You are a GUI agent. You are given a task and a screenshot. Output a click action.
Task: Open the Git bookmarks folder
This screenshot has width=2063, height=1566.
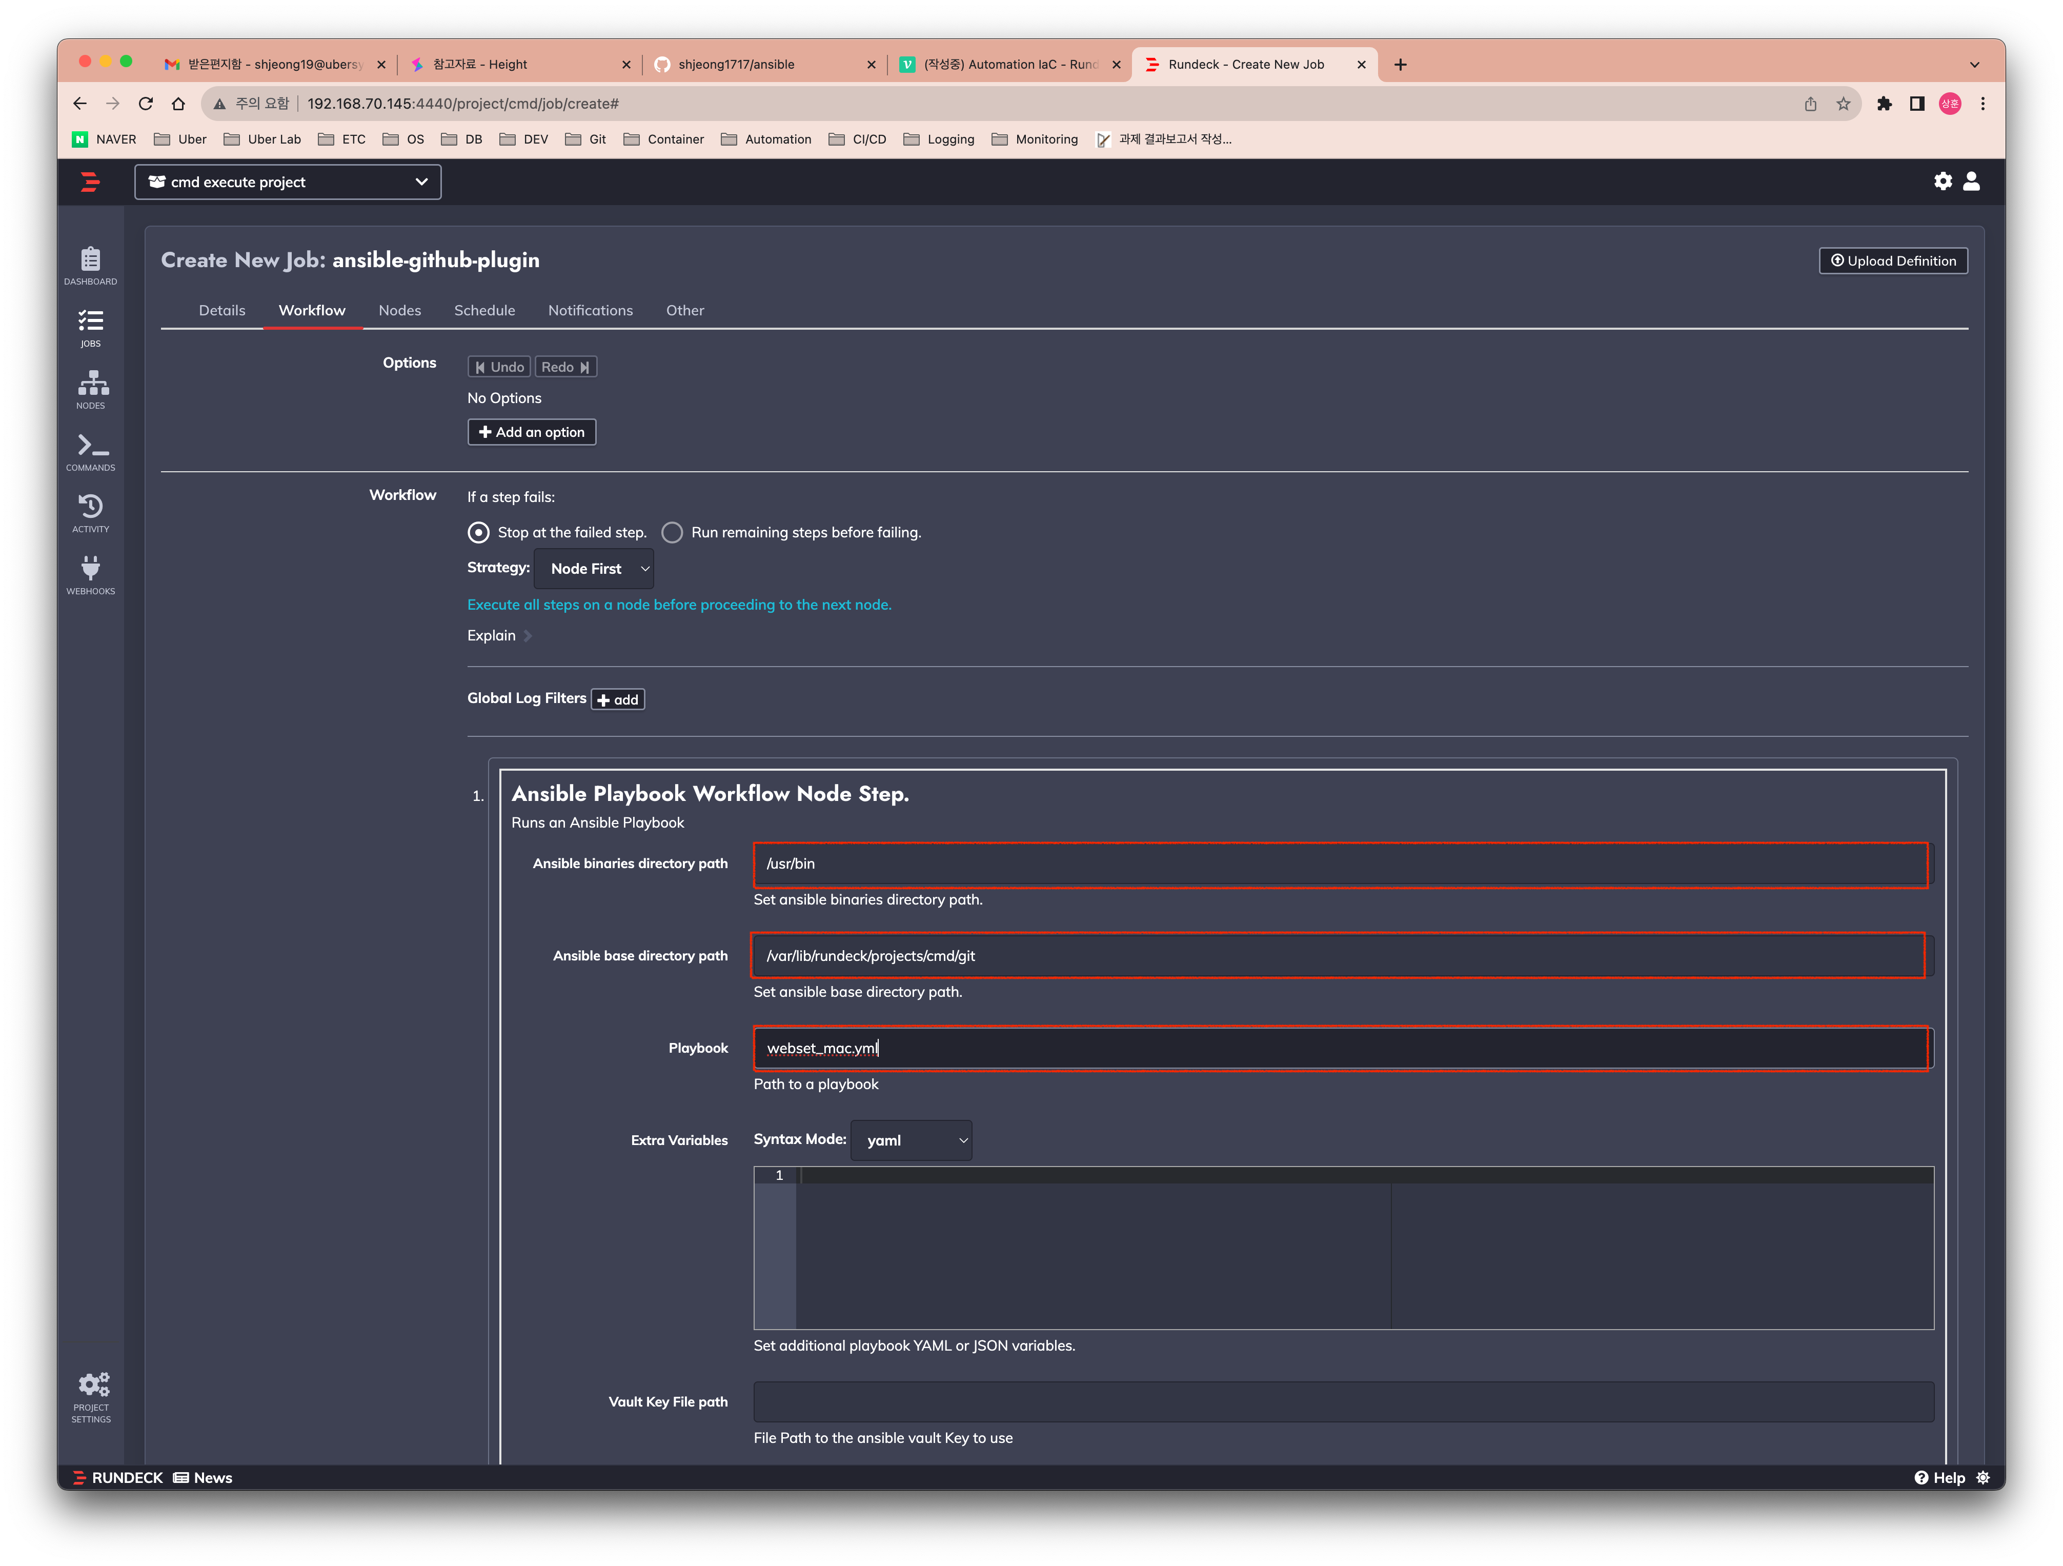coord(585,139)
